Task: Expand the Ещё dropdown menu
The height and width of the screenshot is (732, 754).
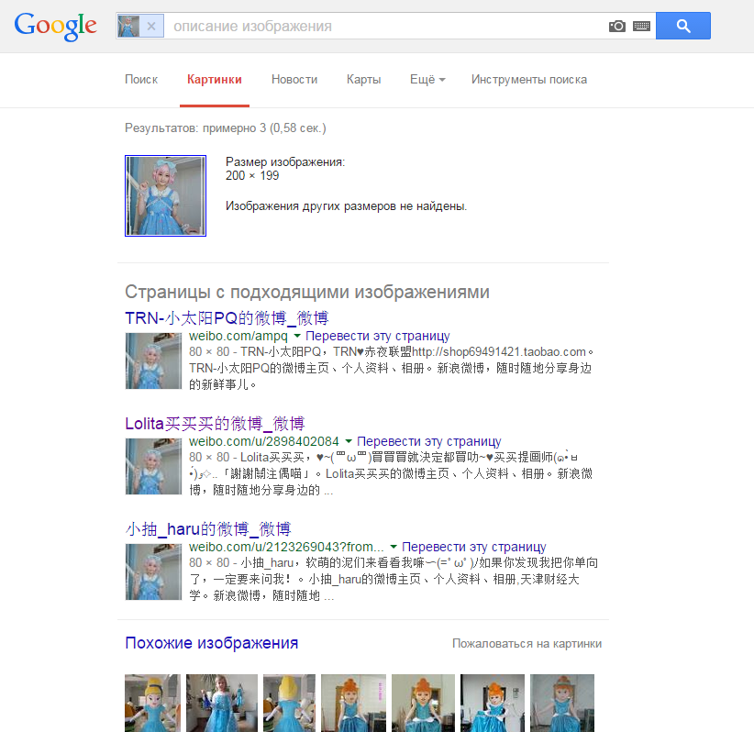Action: coord(427,80)
